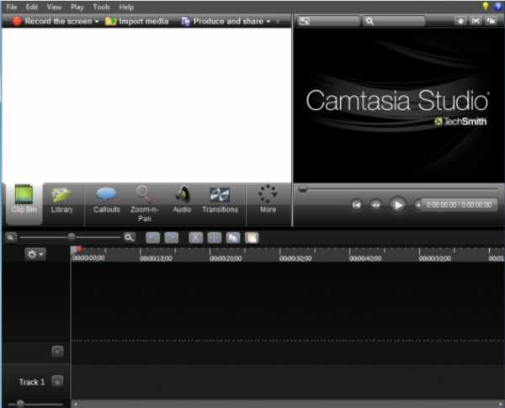Click the Import media button
Image resolution: width=505 pixels, height=408 pixels.
(x=136, y=21)
